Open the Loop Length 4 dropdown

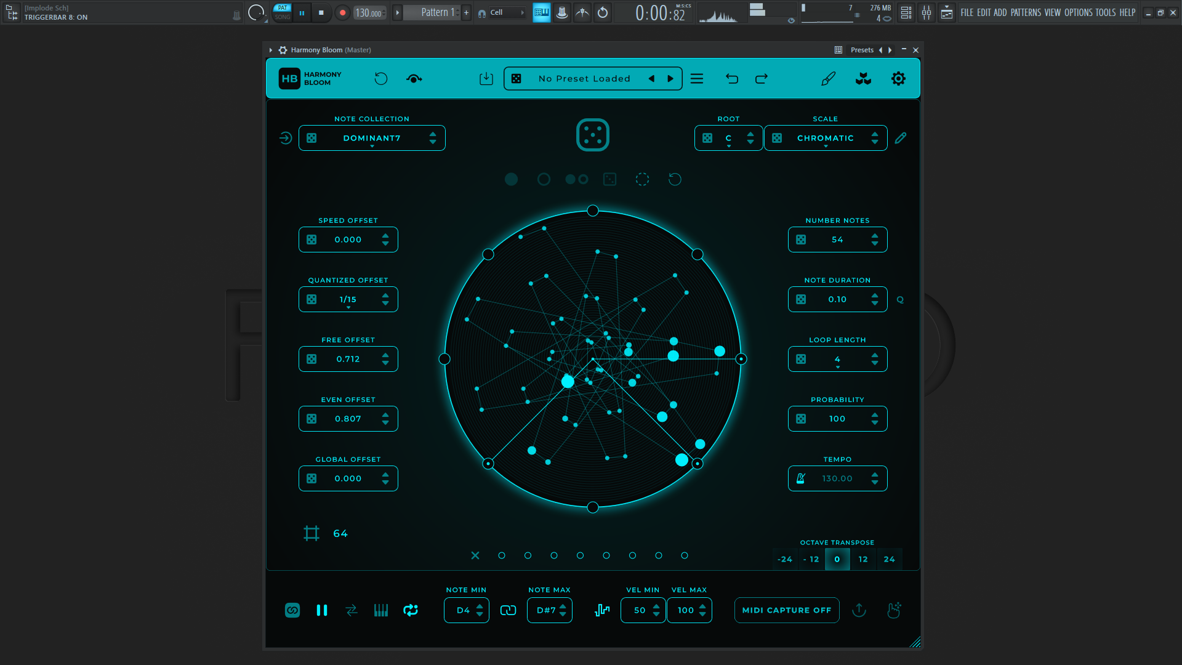pyautogui.click(x=837, y=360)
